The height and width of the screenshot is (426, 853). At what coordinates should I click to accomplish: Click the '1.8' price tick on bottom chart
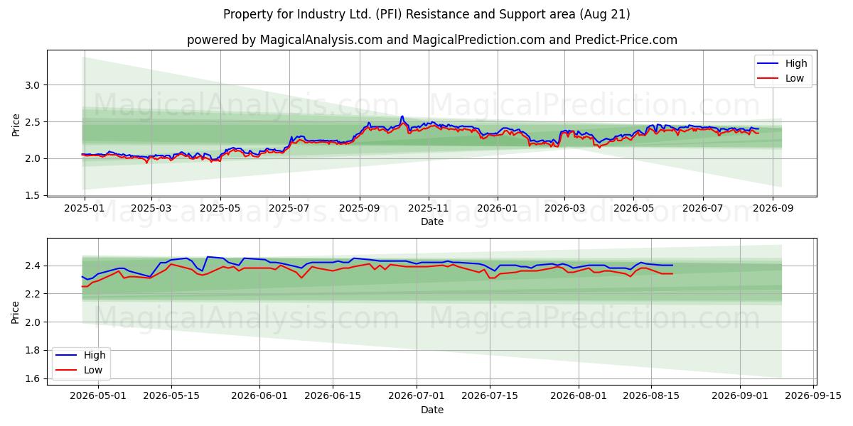coord(34,351)
